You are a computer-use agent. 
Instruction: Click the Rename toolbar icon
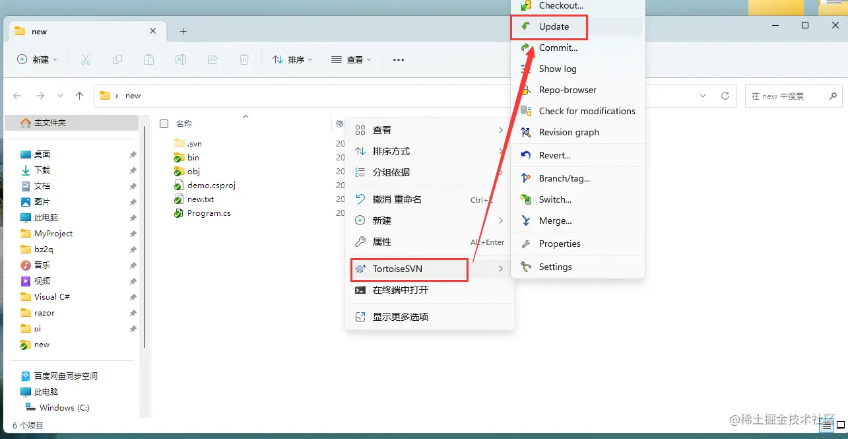181,59
